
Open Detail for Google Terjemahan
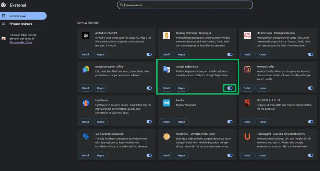tap(166, 88)
